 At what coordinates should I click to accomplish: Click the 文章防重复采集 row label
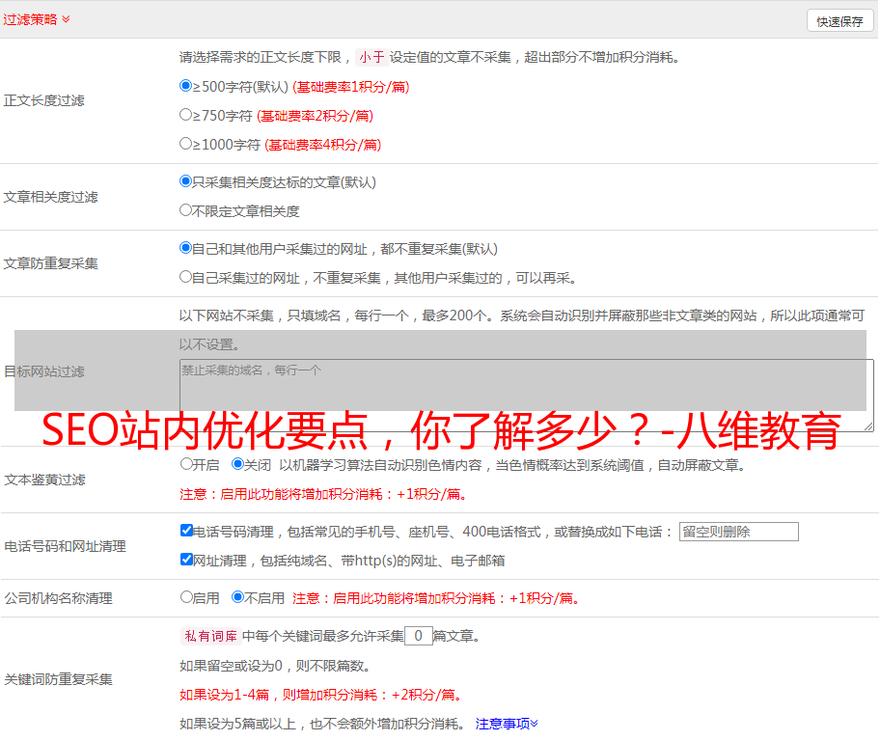[x=51, y=263]
